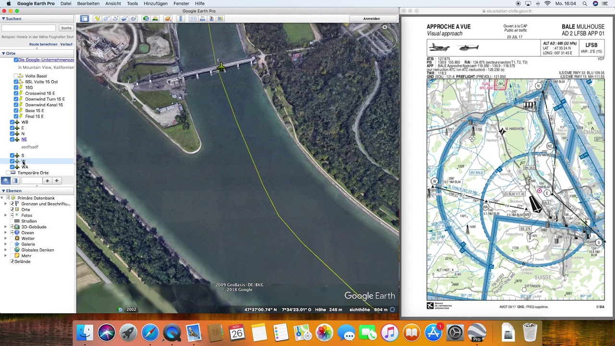615x346 pixels.
Task: Start the Record a Tour tool
Action: point(133,19)
